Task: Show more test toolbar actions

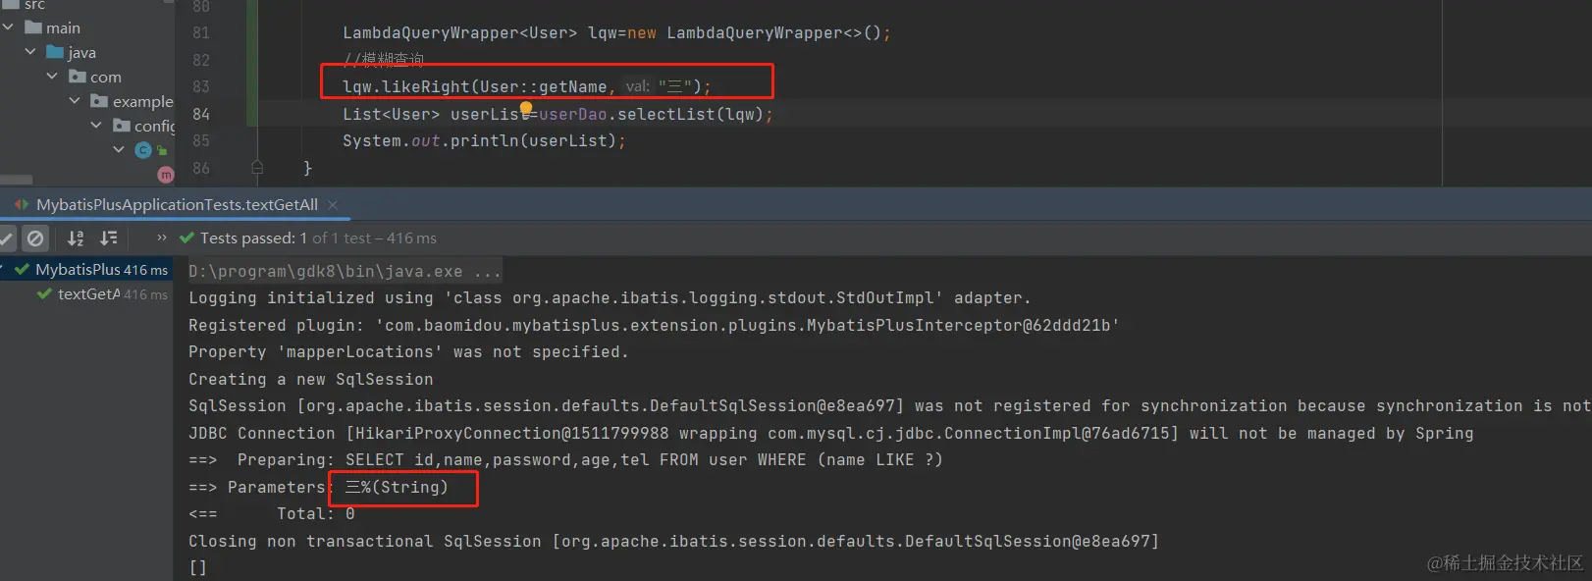Action: [x=162, y=238]
